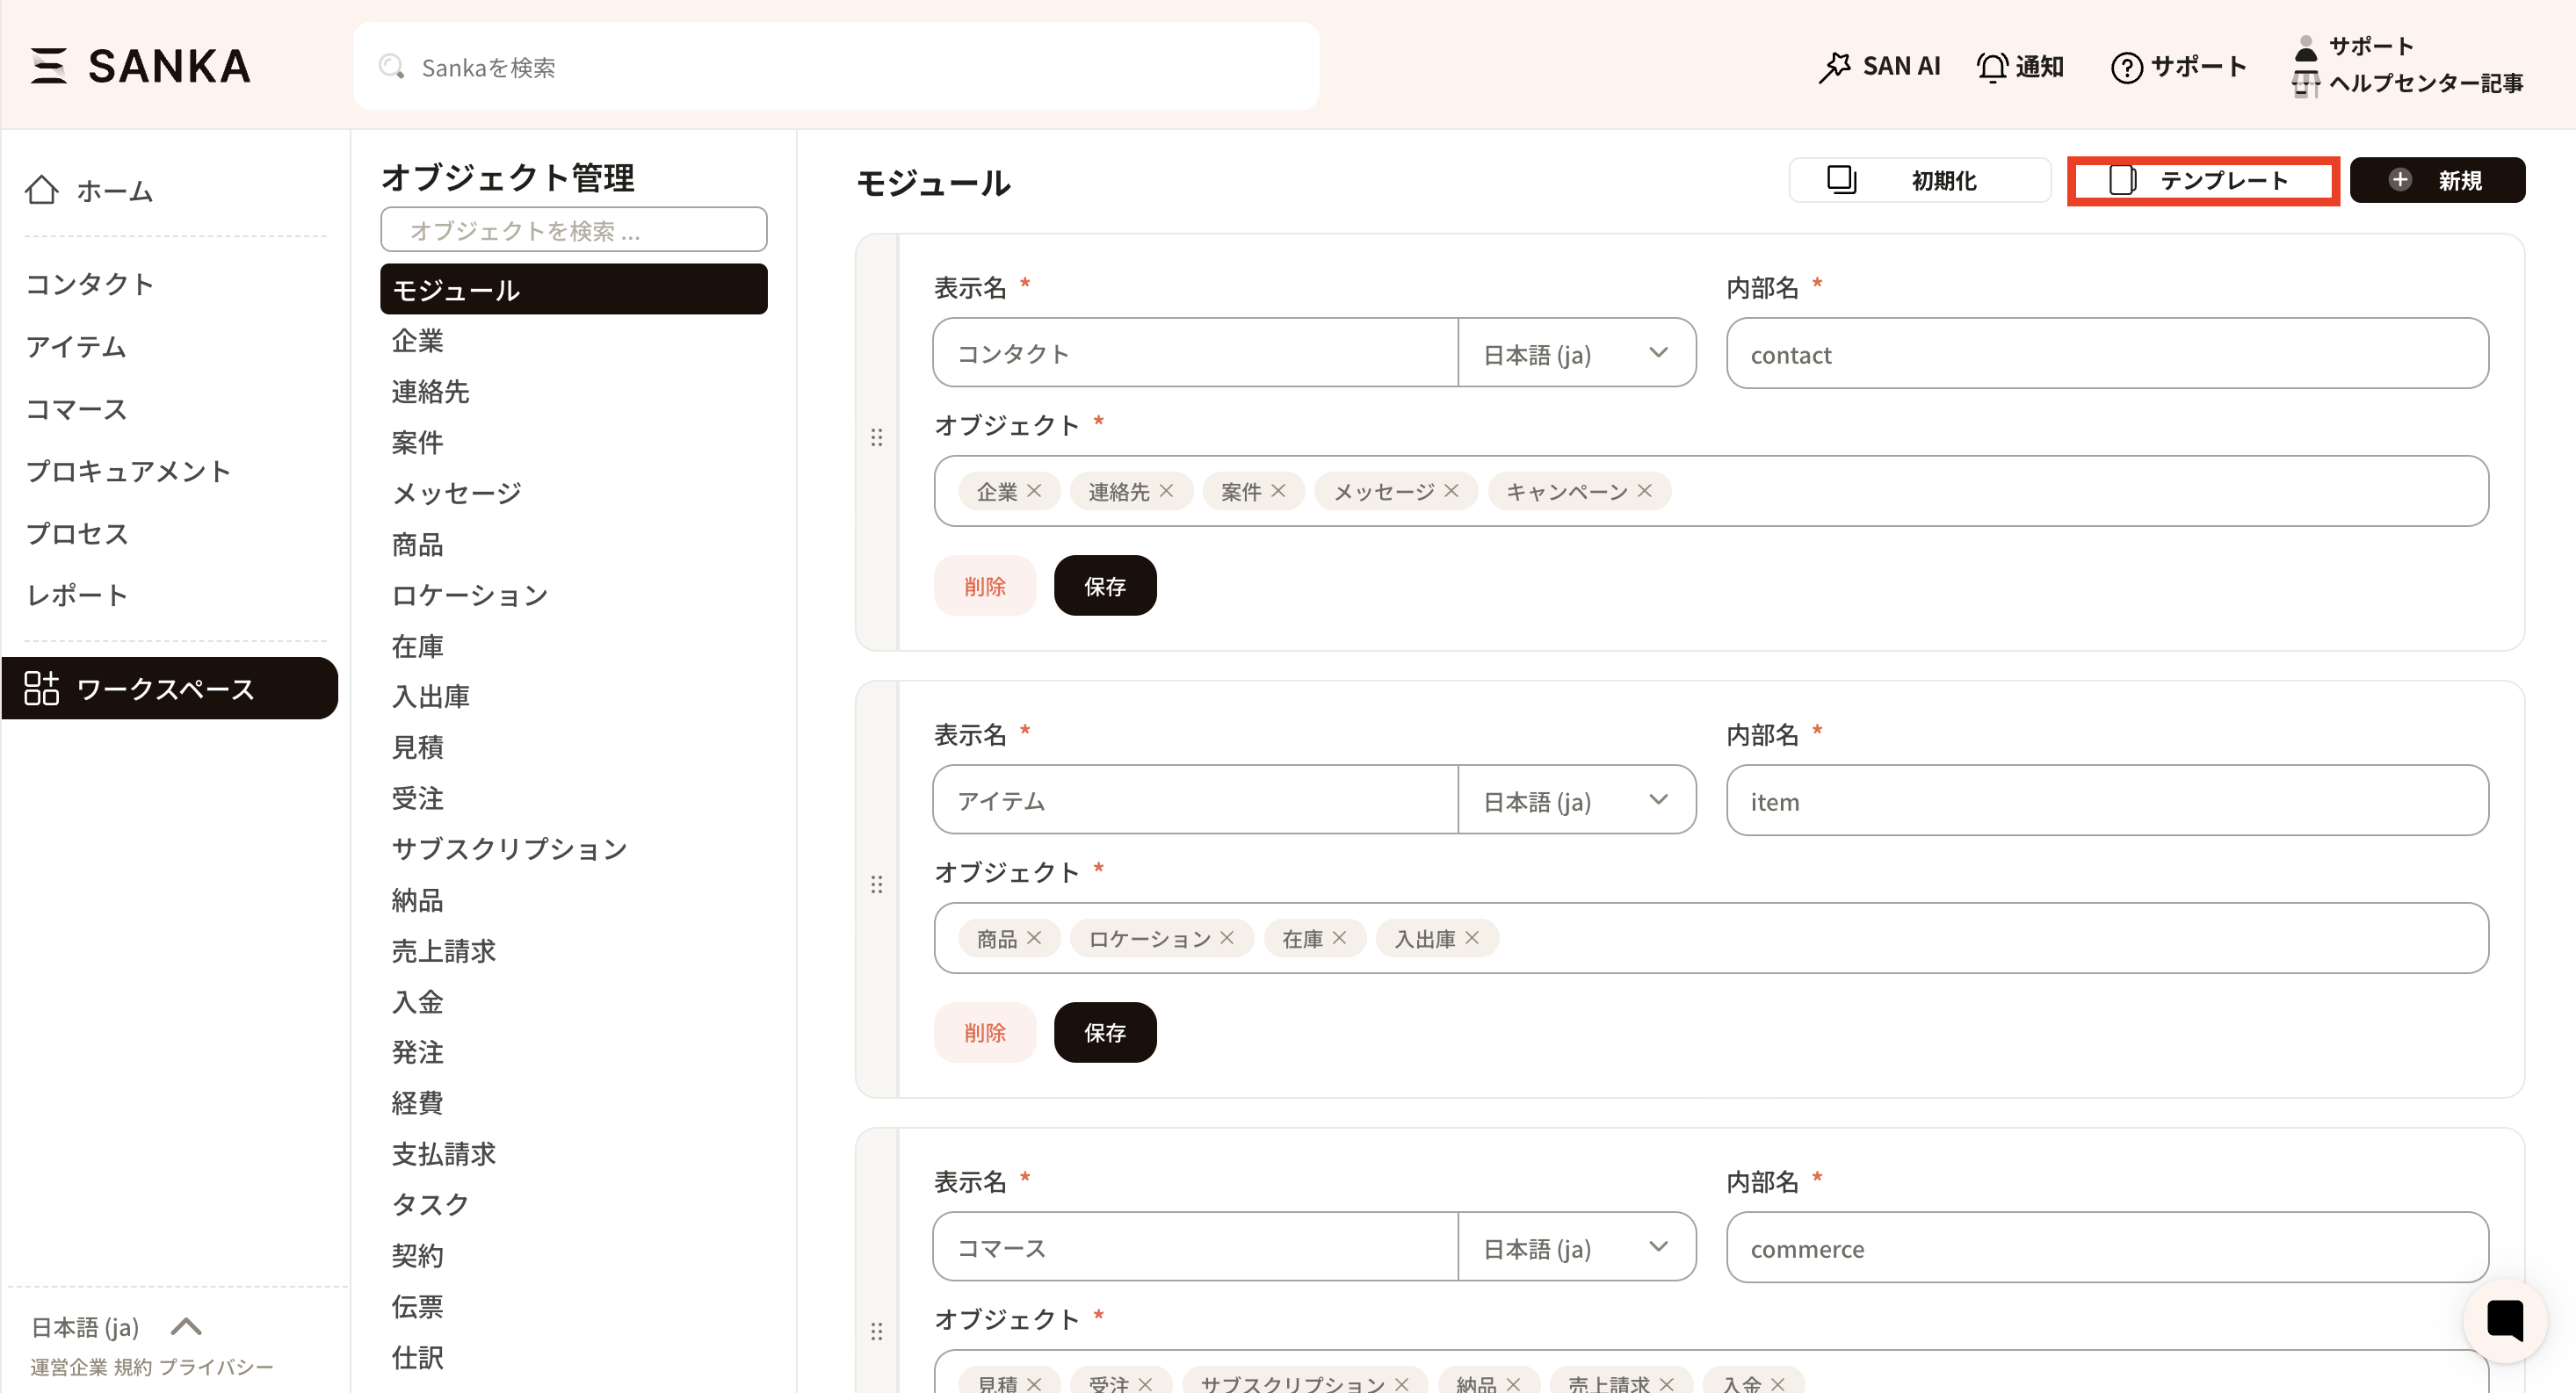2576x1393 pixels.
Task: Click the plus icon on 新規 button
Action: click(2400, 179)
